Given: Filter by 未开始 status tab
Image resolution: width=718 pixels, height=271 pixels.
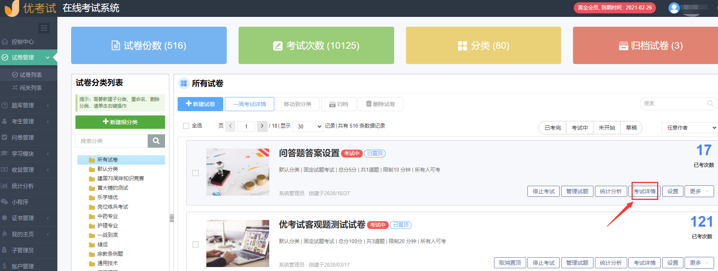Looking at the screenshot, I should tap(607, 128).
